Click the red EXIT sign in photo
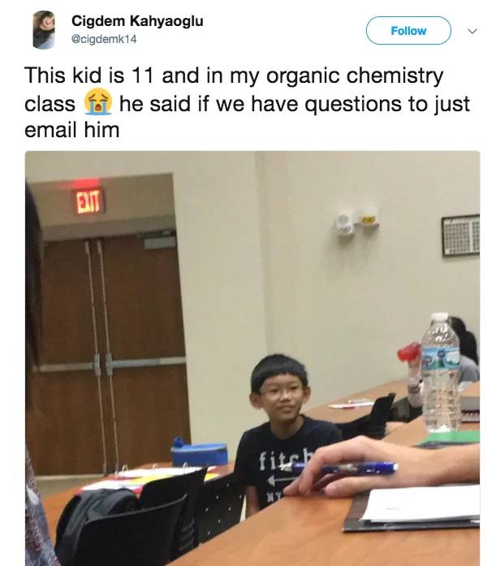Screen dimensions: 496x566 click(88, 201)
